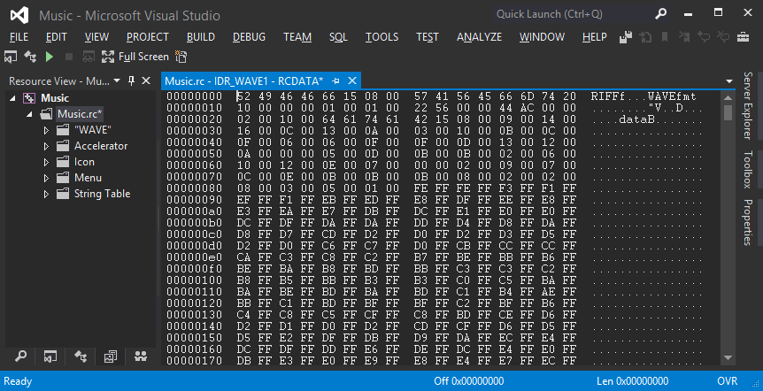The image size is (763, 391).
Task: Close the Resource View panel
Action: pyautogui.click(x=146, y=80)
